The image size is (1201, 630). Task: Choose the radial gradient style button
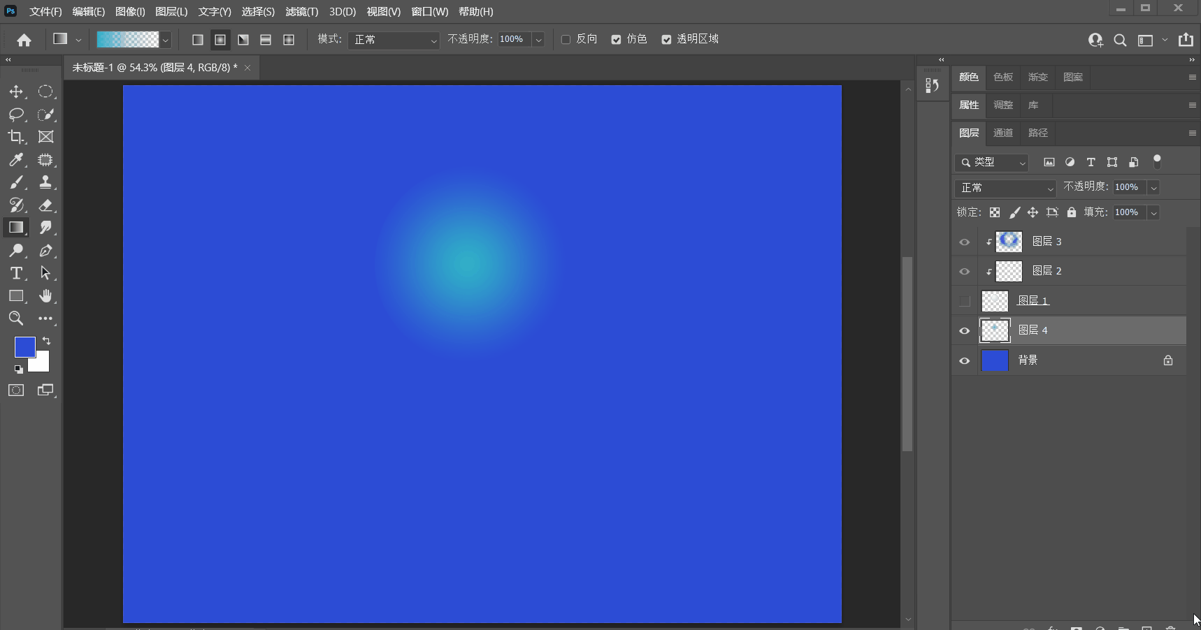pos(220,40)
